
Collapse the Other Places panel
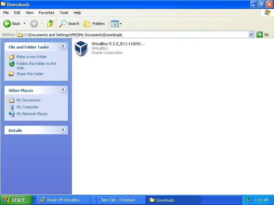(63, 90)
